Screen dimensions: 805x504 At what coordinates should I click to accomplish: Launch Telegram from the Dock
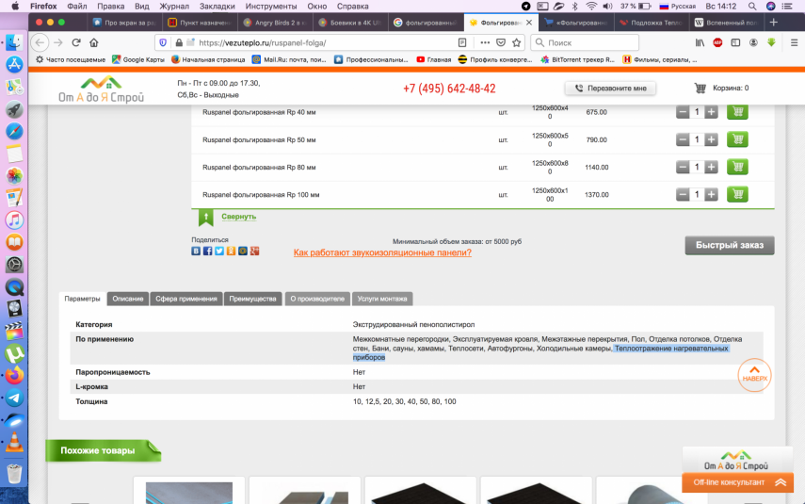(14, 398)
